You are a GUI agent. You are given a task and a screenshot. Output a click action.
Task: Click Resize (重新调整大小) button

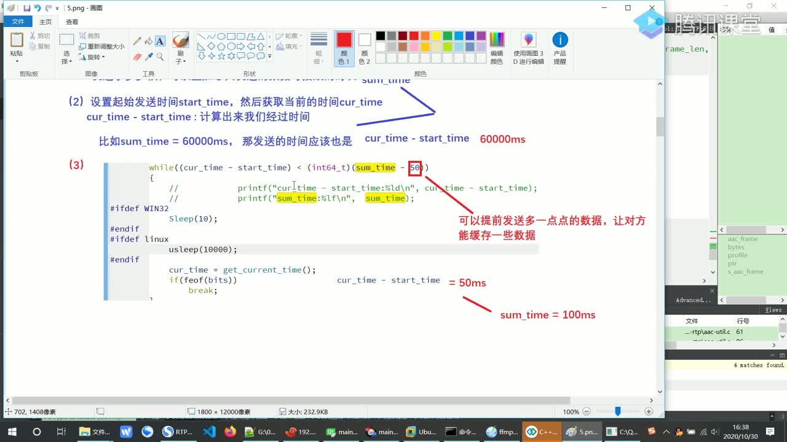101,46
